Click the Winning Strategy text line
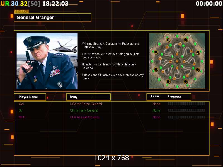Viewport: 223px width, 167px height. [110, 45]
